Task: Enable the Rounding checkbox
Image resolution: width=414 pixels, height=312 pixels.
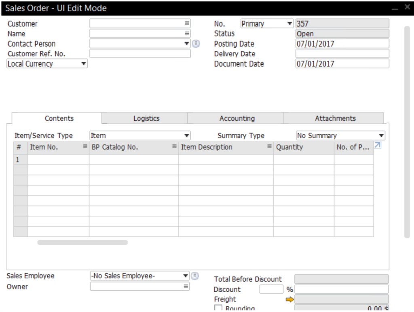Action: [x=218, y=308]
